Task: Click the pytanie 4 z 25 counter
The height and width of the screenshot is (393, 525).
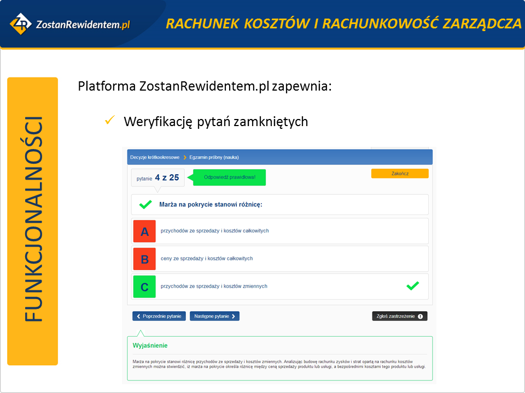Action: point(158,177)
